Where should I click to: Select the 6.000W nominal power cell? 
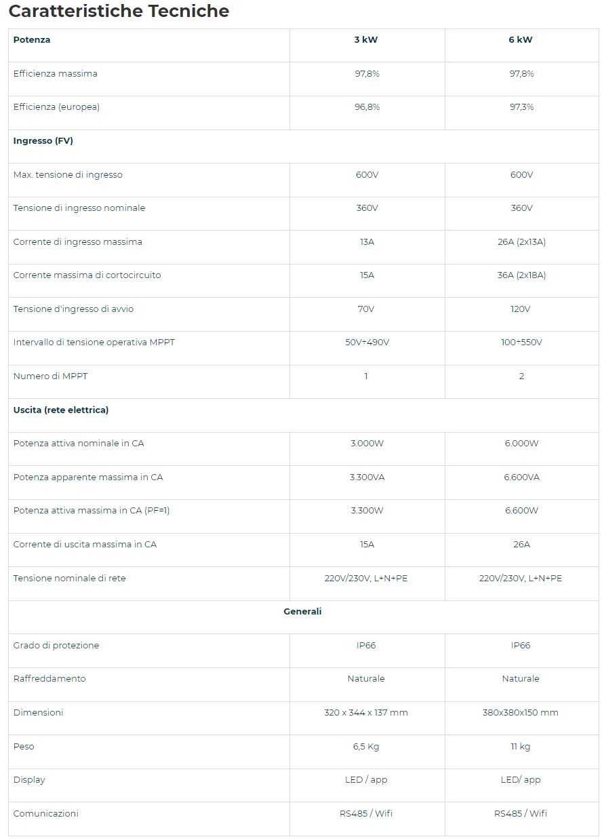coord(521,444)
